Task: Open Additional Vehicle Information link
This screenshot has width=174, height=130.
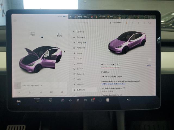Action: [113, 84]
